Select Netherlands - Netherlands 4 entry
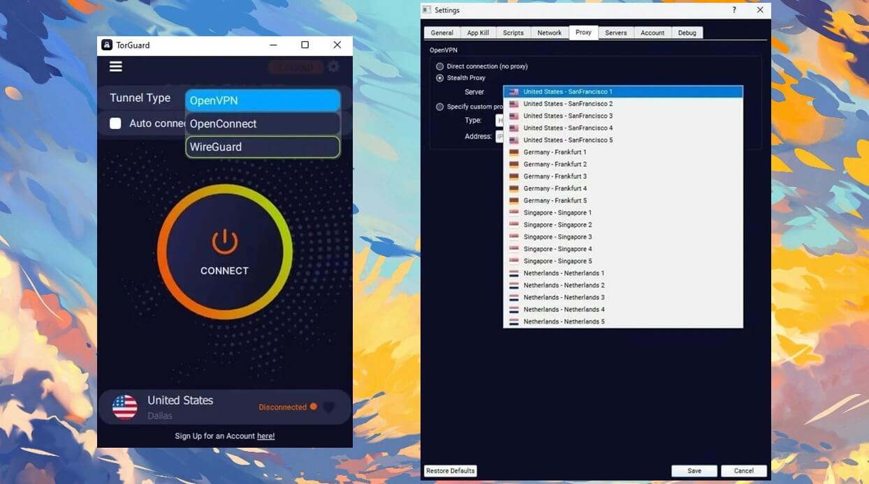 (x=623, y=309)
